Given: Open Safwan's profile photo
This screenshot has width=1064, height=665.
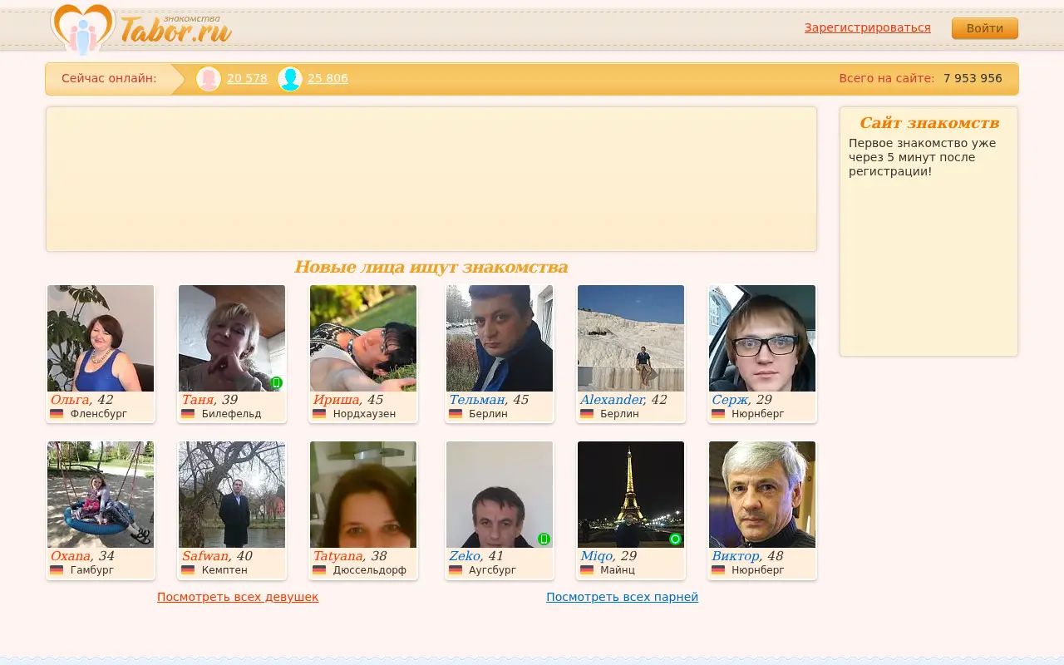Looking at the screenshot, I should click(x=232, y=495).
